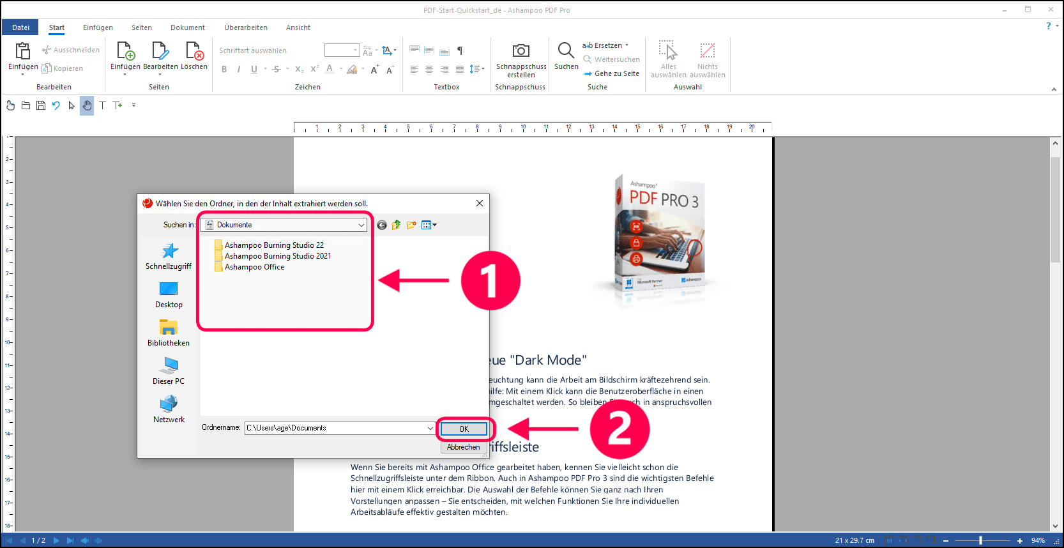Viewport: 1064px width, 548px height.
Task: Open the view menu dropdown in dialog
Action: pyautogui.click(x=429, y=225)
